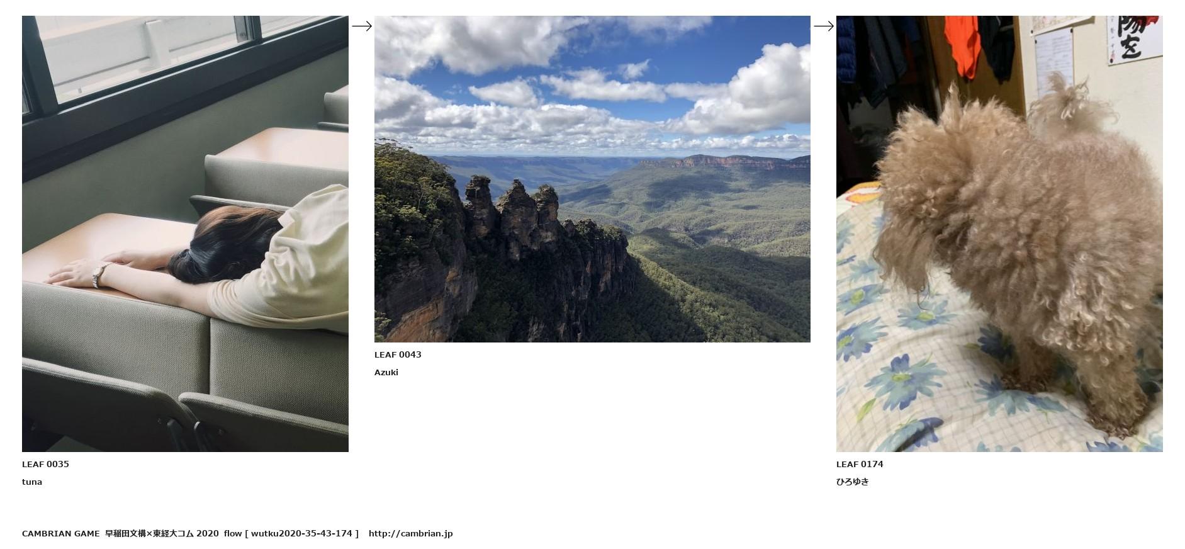Viewport: 1185px width, 549px height.
Task: Click the arrow between second and third photos
Action: click(x=824, y=26)
